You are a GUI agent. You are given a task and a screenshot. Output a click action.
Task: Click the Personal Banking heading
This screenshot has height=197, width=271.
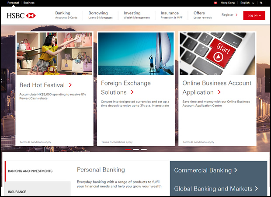click(x=101, y=170)
